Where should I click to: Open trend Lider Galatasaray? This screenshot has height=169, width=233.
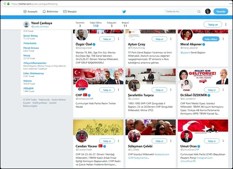tap(34, 73)
